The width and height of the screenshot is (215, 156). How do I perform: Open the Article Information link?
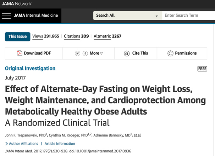(x=60, y=144)
